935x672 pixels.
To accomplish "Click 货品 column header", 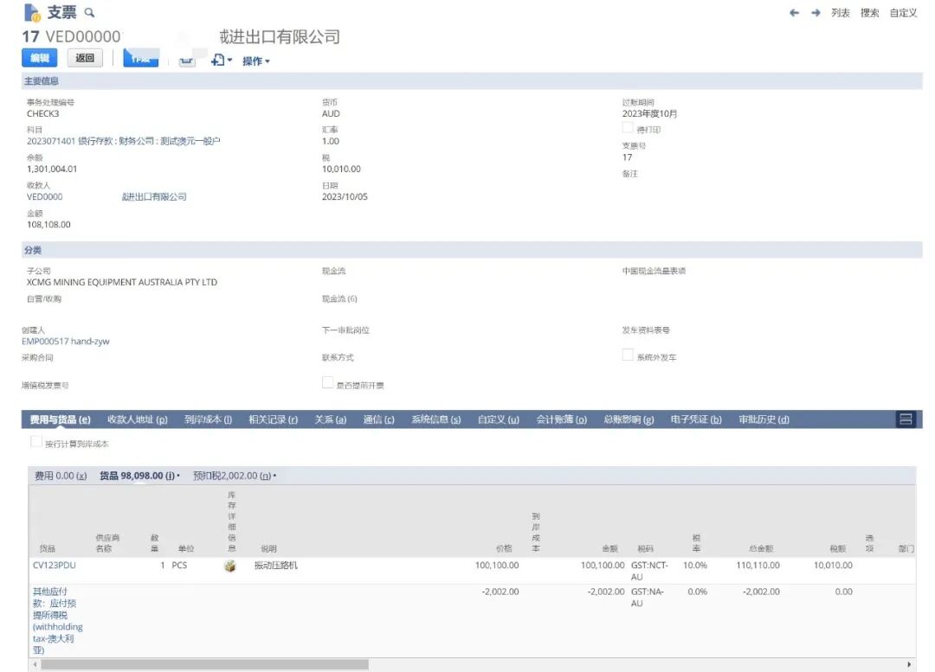I will pyautogui.click(x=47, y=548).
